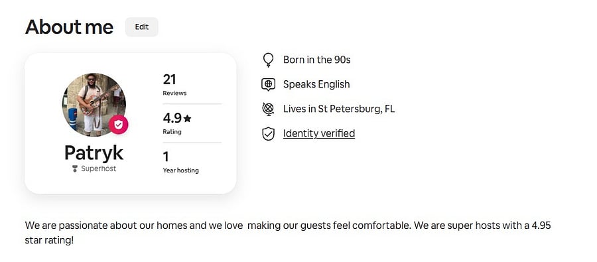The height and width of the screenshot is (262, 597).
Task: Click the About me heading
Action: pos(69,27)
